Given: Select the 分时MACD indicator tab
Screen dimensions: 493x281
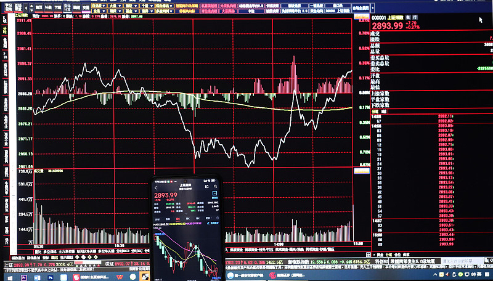Looking at the screenshot, I should pos(123,251).
